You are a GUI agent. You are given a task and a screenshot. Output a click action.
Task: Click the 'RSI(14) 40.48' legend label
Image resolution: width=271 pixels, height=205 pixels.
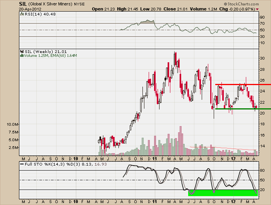click(40, 14)
